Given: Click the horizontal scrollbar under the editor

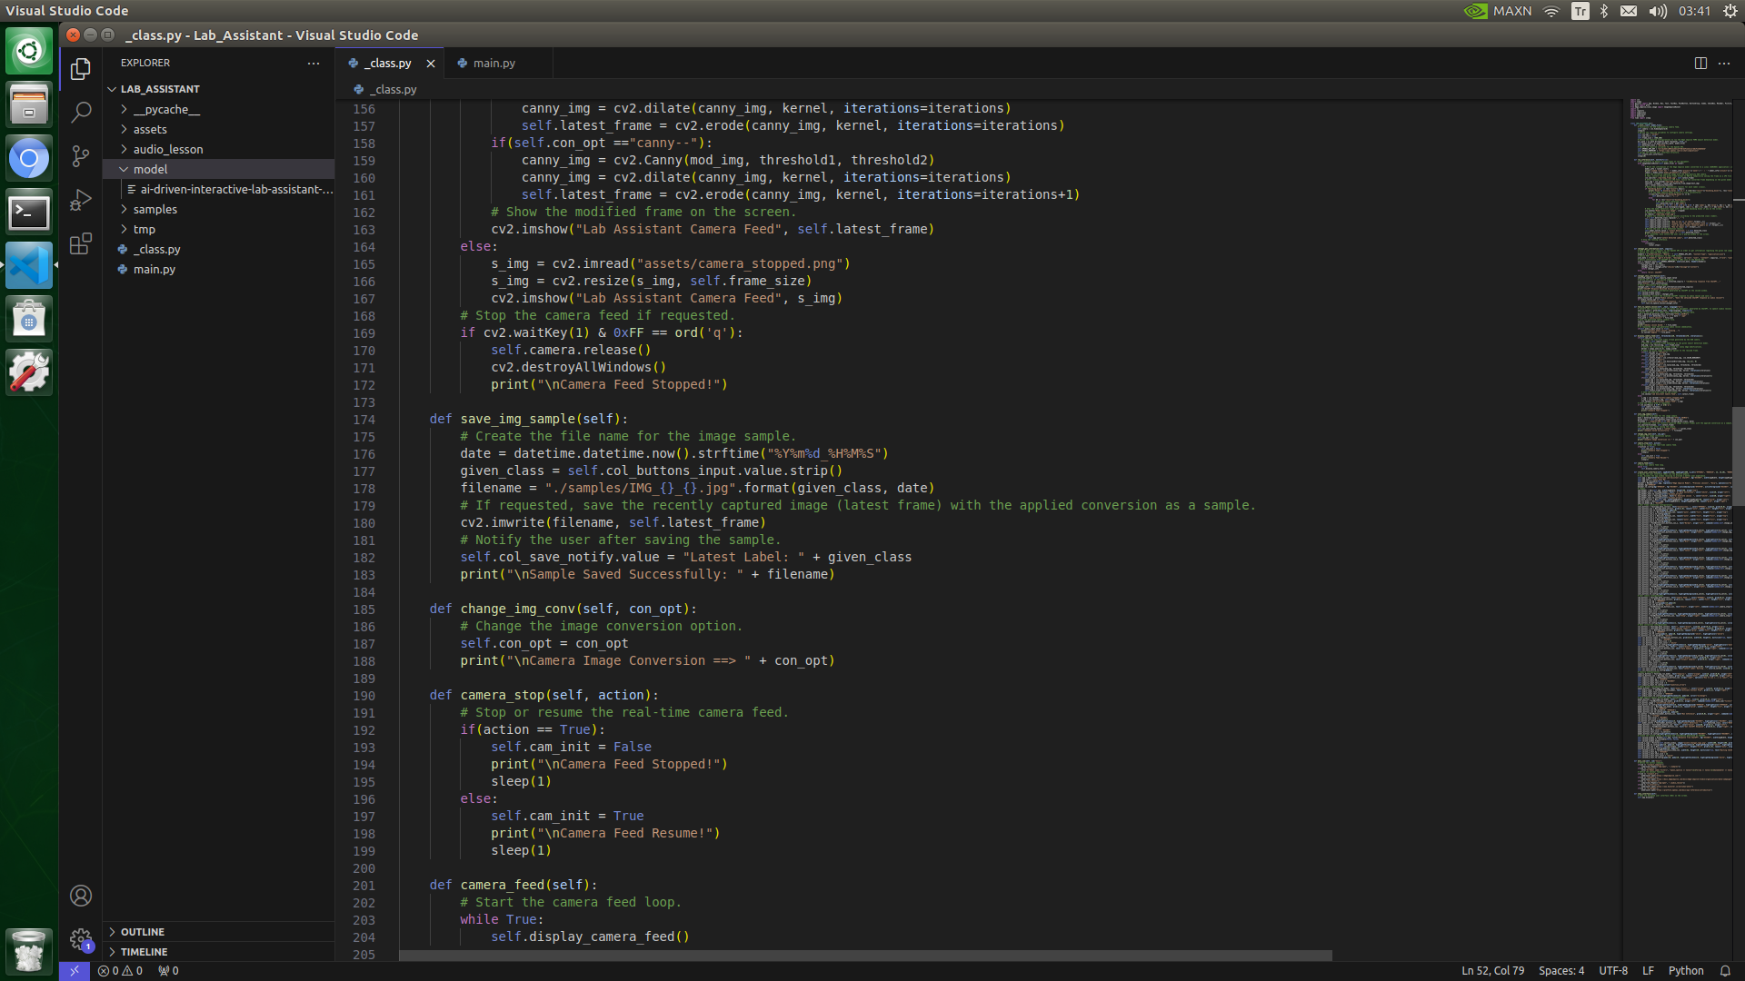Looking at the screenshot, I should 863,956.
